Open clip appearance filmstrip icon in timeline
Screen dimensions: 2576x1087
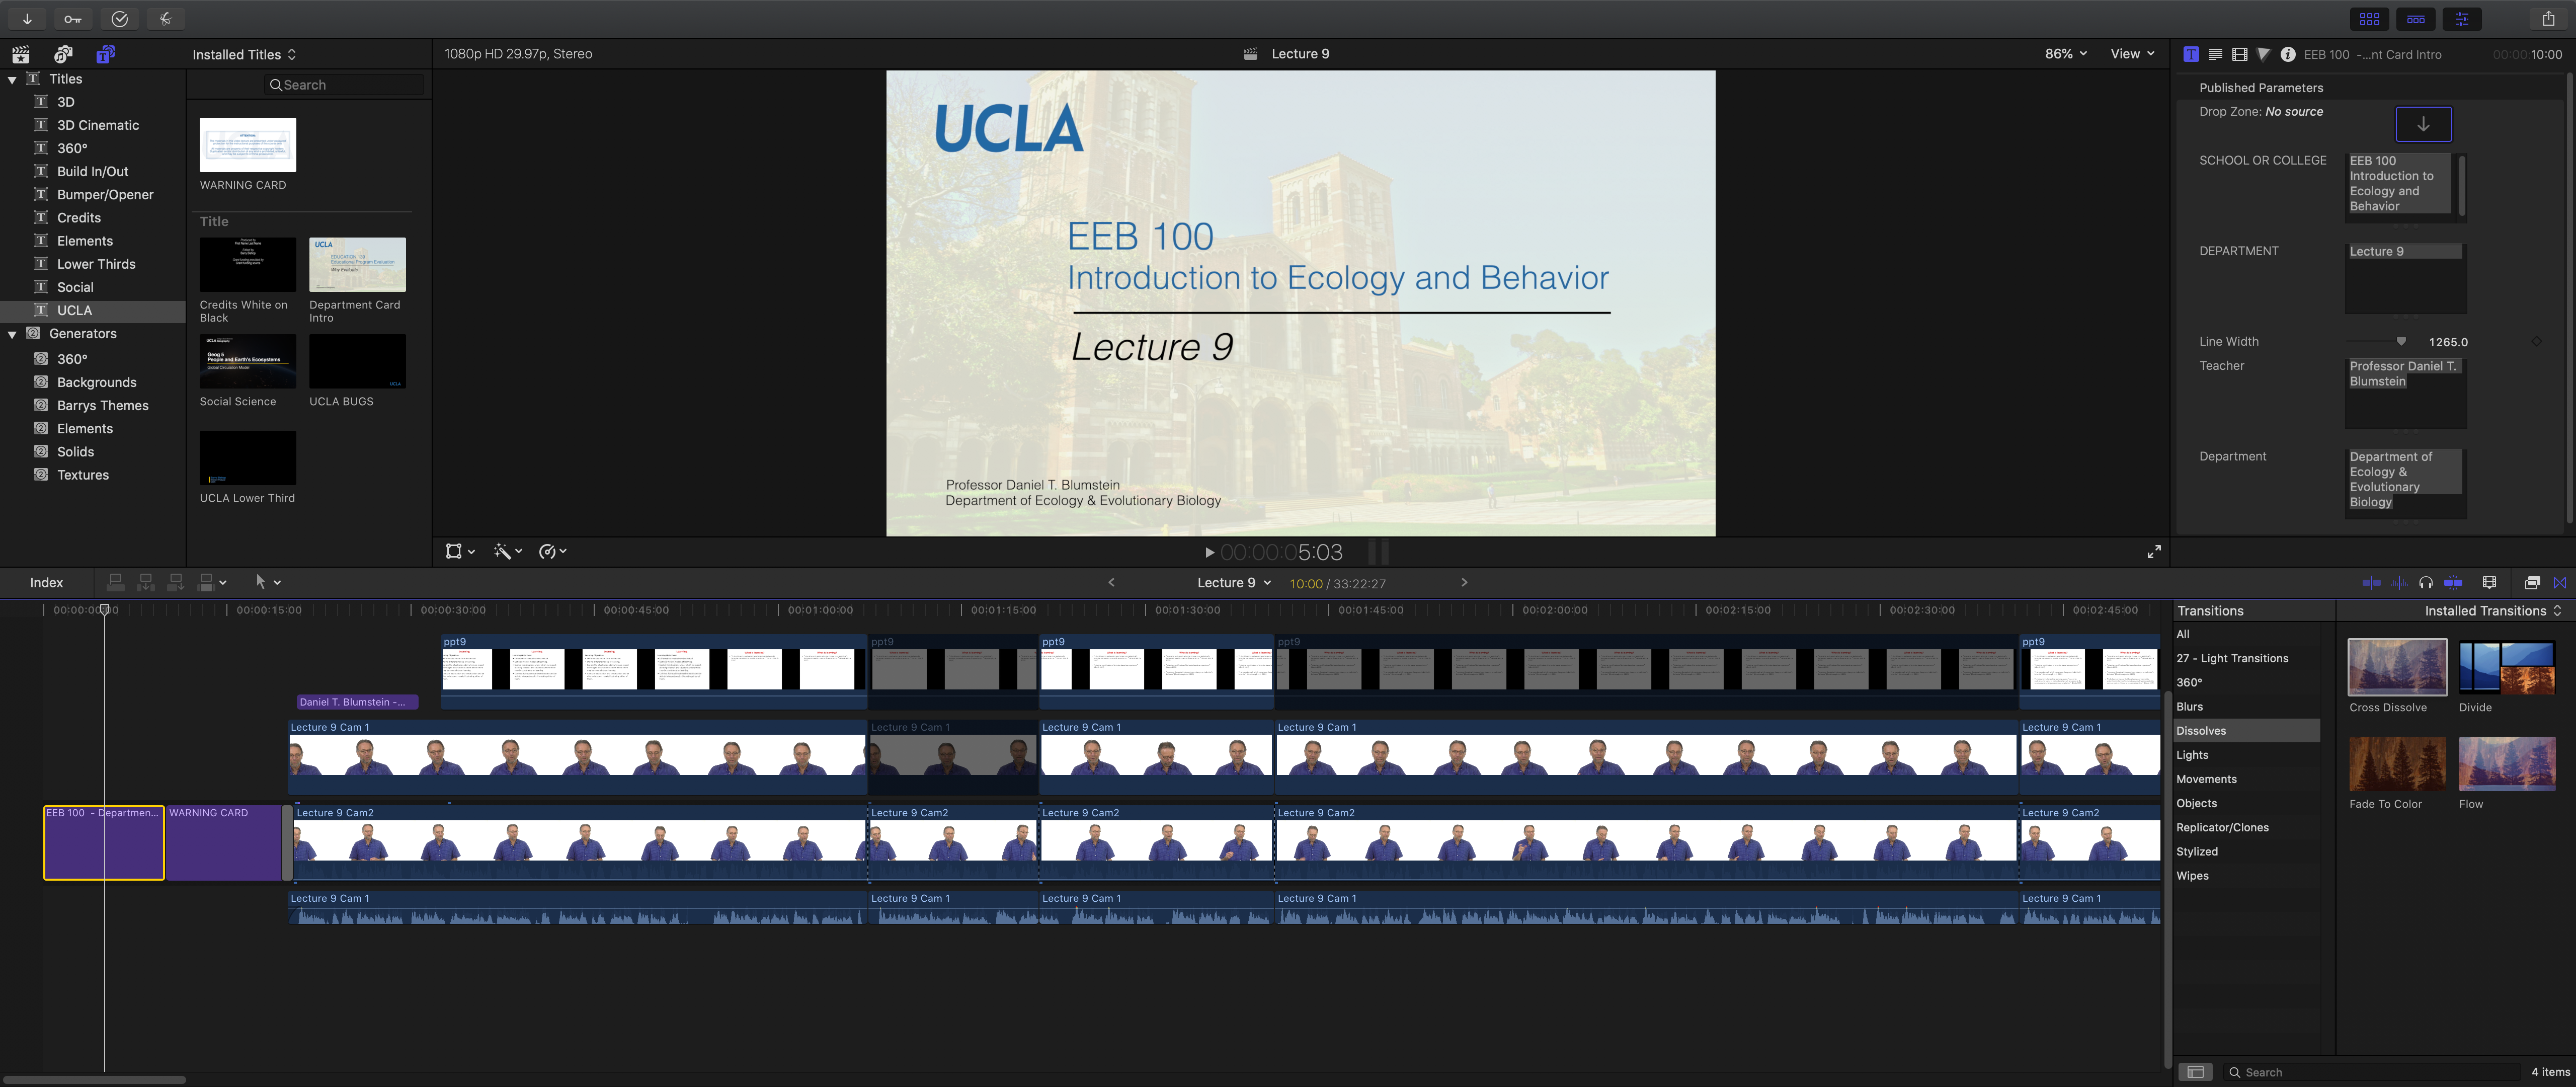[x=2489, y=583]
